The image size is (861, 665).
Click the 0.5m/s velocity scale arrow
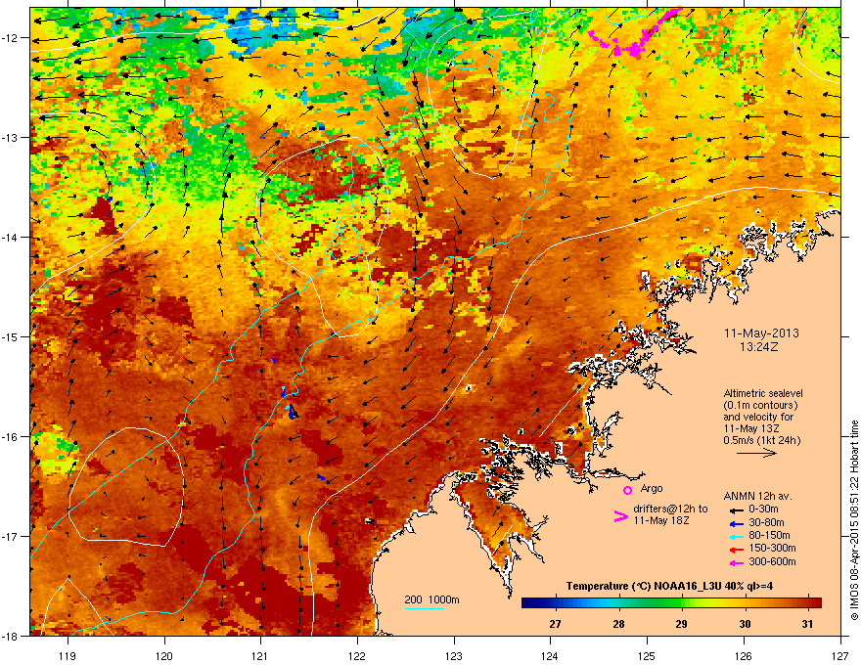[756, 453]
